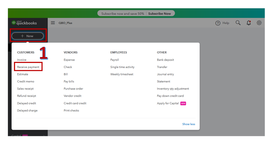Click the + New button
The image size is (278, 144).
point(28,36)
